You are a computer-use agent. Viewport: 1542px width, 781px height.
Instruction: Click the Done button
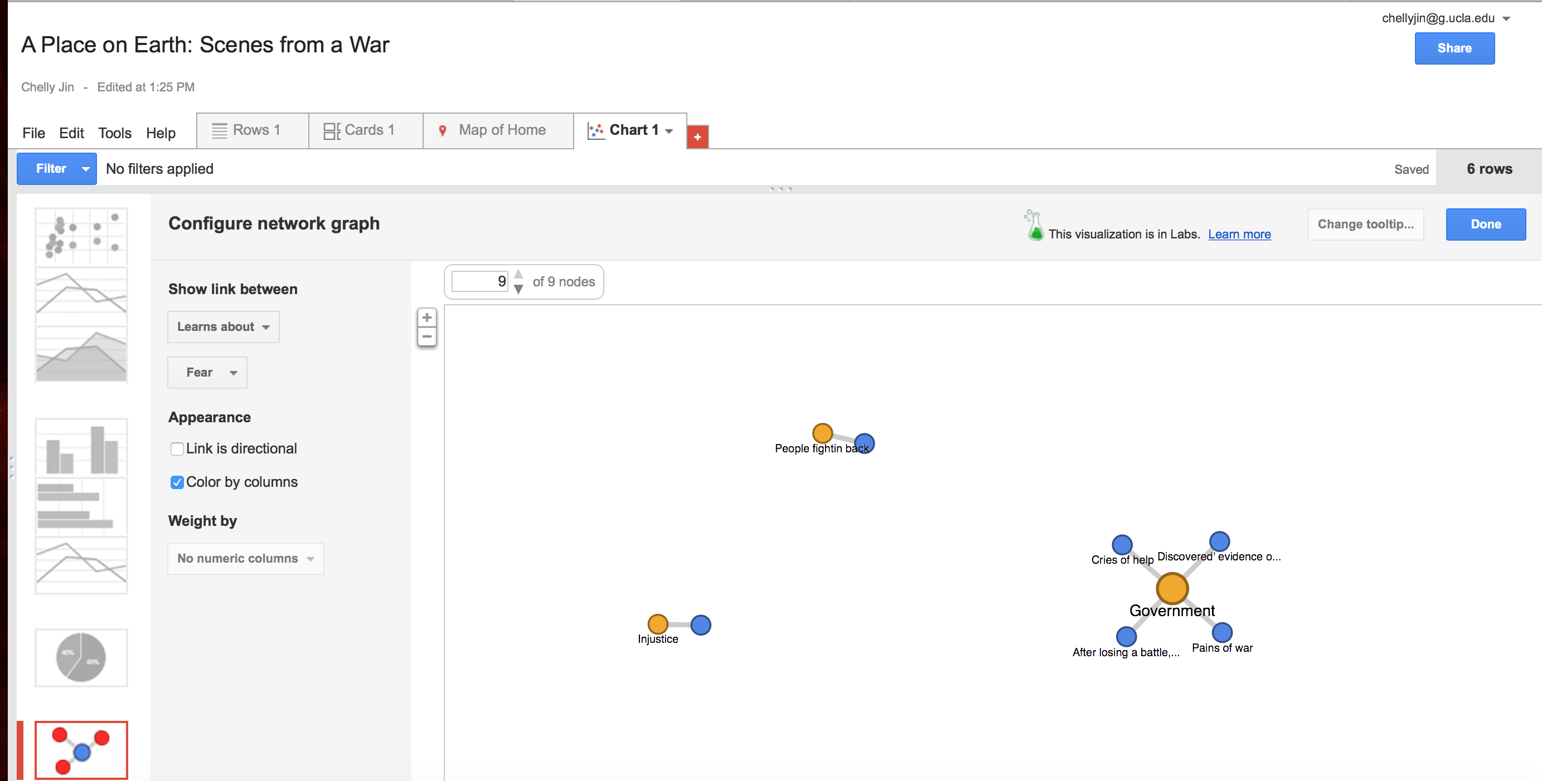(x=1485, y=224)
